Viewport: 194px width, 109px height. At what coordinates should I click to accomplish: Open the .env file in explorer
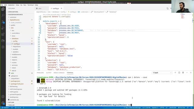[20, 73]
